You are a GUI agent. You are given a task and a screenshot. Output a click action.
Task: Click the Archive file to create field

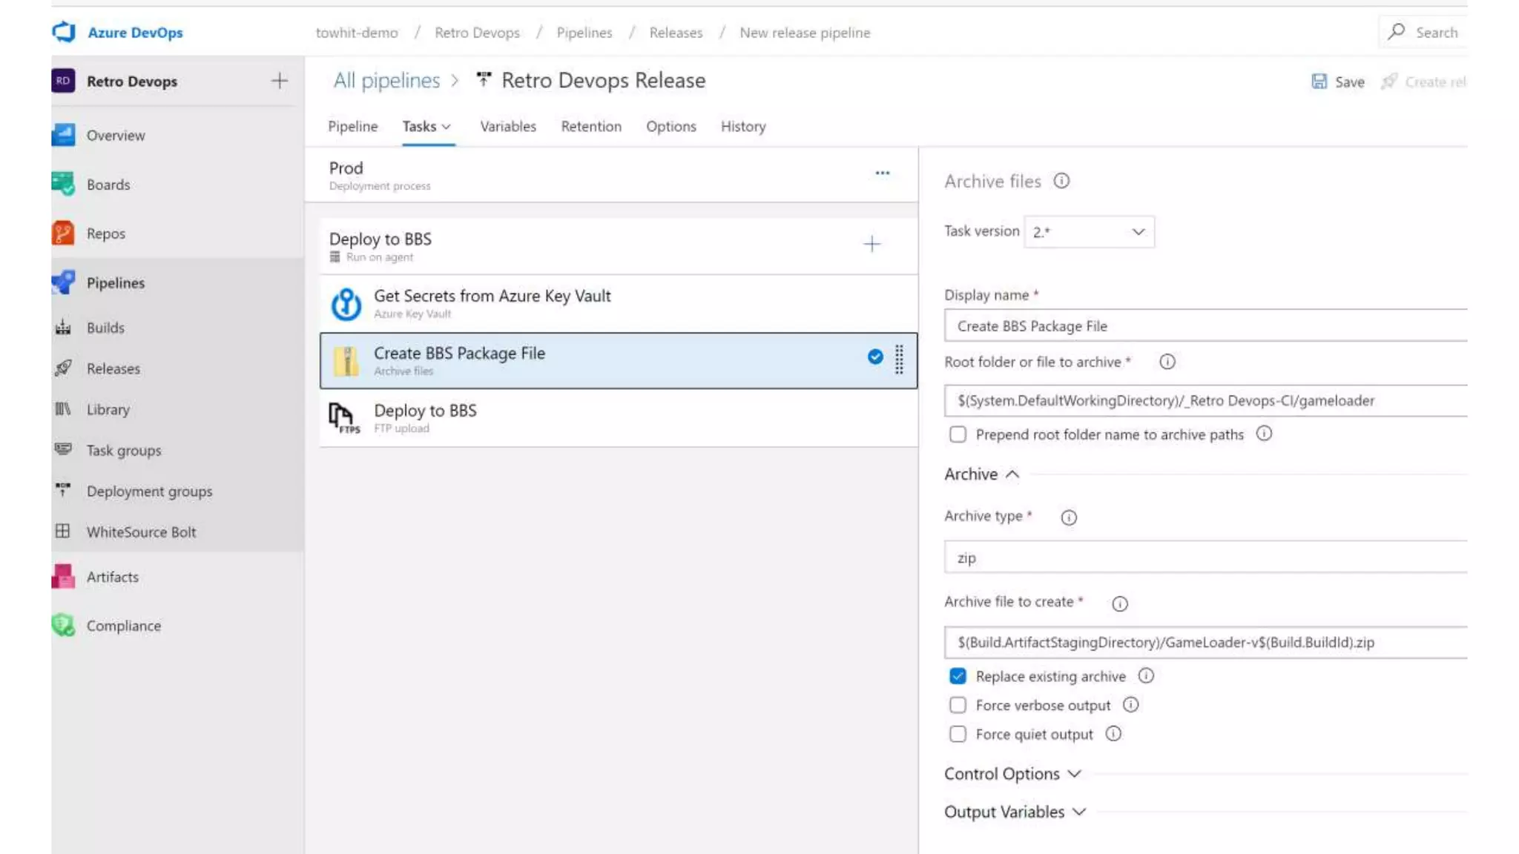tap(1205, 643)
